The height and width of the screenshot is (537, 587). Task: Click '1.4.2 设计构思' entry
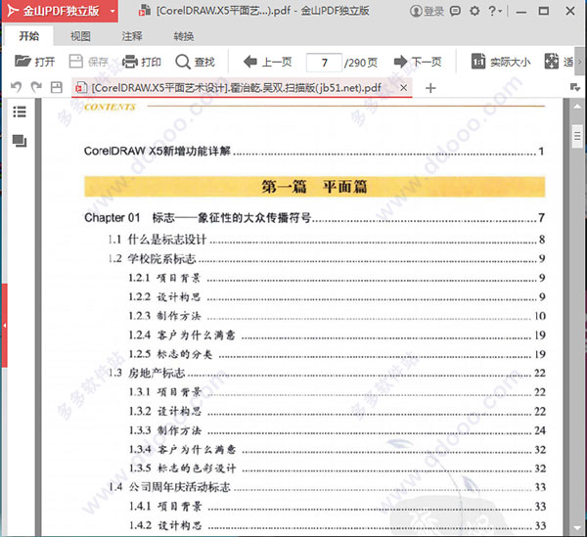(337, 525)
